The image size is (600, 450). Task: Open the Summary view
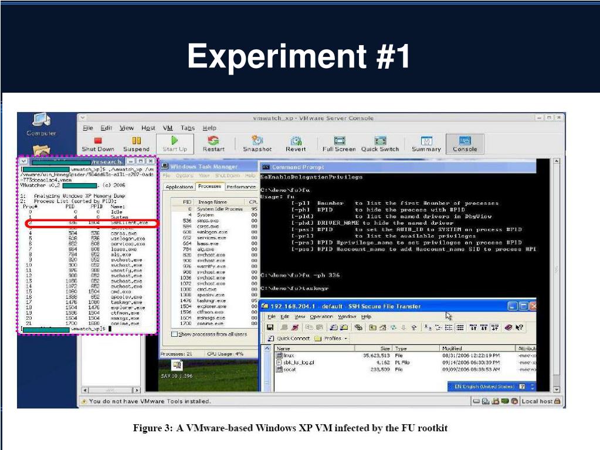426,144
